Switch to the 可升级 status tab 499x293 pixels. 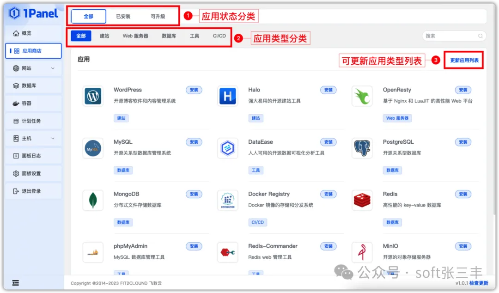[x=158, y=17]
